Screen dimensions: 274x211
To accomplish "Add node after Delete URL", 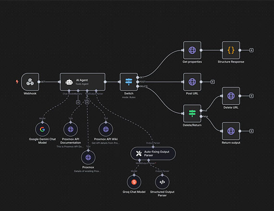I will [x=251, y=96].
